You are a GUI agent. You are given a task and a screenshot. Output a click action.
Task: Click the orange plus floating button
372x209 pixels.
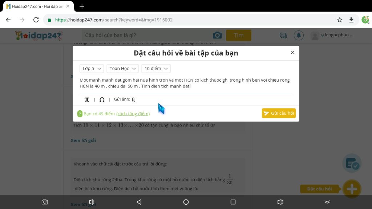coord(352,189)
